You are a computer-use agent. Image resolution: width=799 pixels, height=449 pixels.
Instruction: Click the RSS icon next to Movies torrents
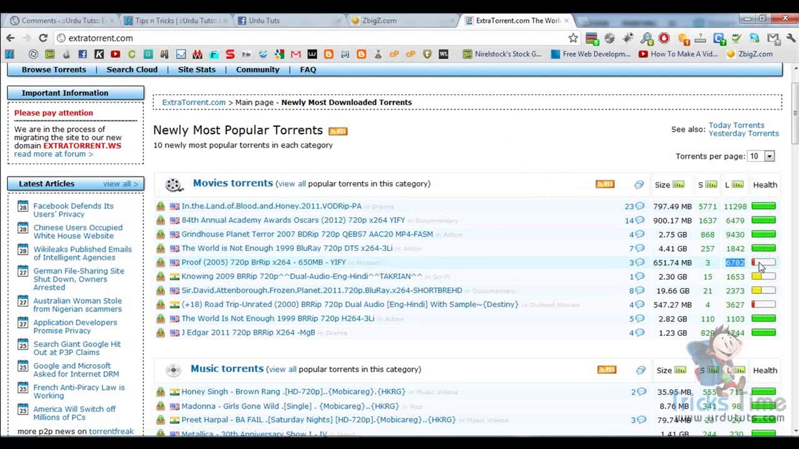point(605,184)
